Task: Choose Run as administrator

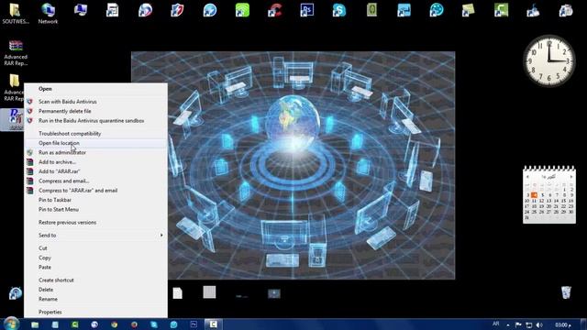Action: tap(95, 153)
